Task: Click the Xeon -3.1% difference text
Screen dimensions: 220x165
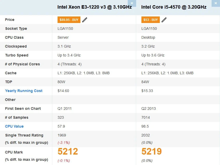Action: pyautogui.click(x=64, y=143)
